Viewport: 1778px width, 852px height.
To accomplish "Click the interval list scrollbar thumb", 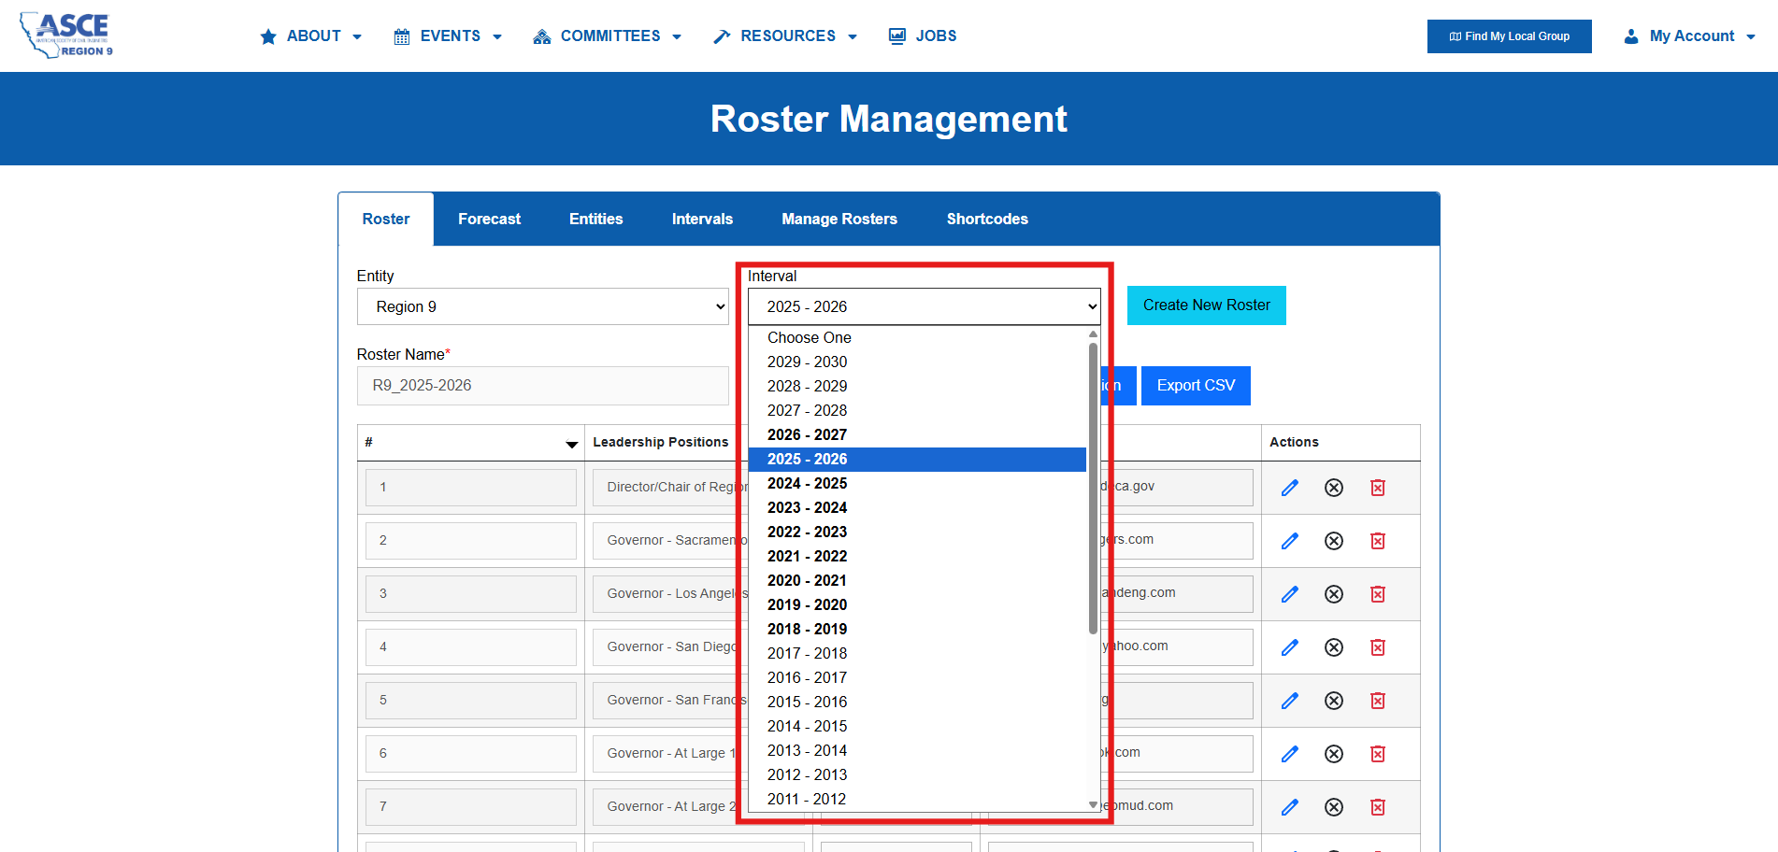I will point(1093,489).
